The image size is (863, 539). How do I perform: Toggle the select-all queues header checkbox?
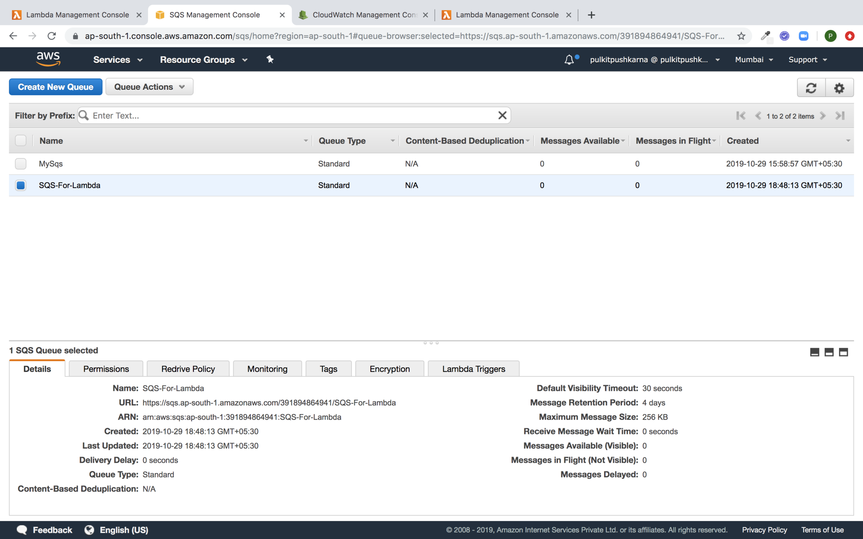(x=21, y=141)
